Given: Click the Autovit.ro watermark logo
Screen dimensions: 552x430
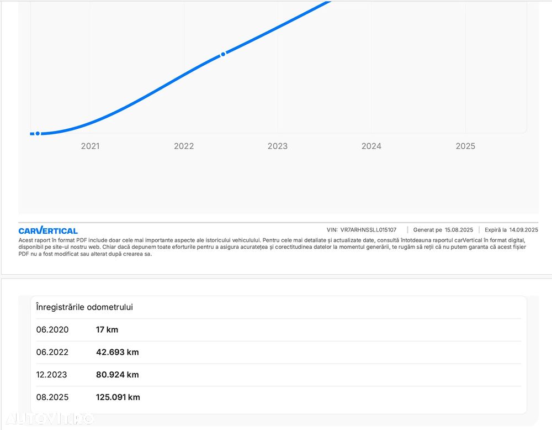Looking at the screenshot, I should [50, 418].
